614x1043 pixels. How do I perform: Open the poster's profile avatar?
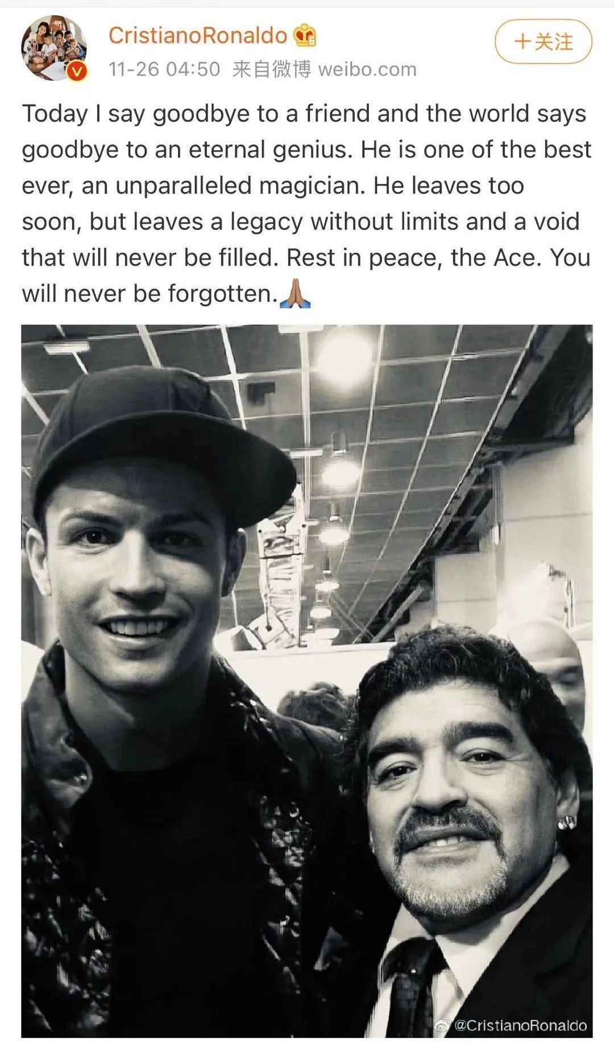pyautogui.click(x=54, y=48)
